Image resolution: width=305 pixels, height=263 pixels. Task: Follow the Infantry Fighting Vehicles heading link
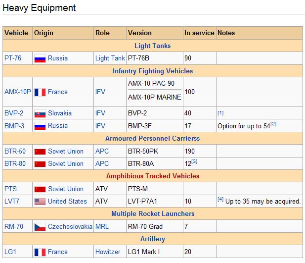point(153,71)
